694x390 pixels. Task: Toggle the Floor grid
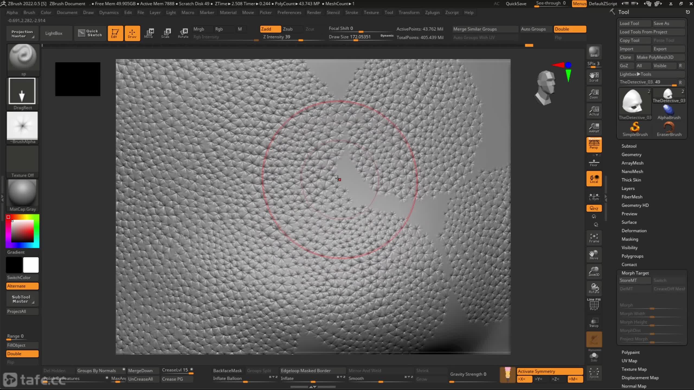coord(594,162)
